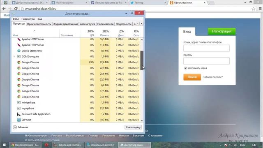
Task: Open 'Локальный диск (C:)' taskbar item
Action: (x=101, y=145)
